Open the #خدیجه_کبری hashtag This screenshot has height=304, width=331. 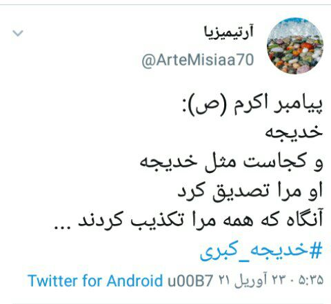261,251
